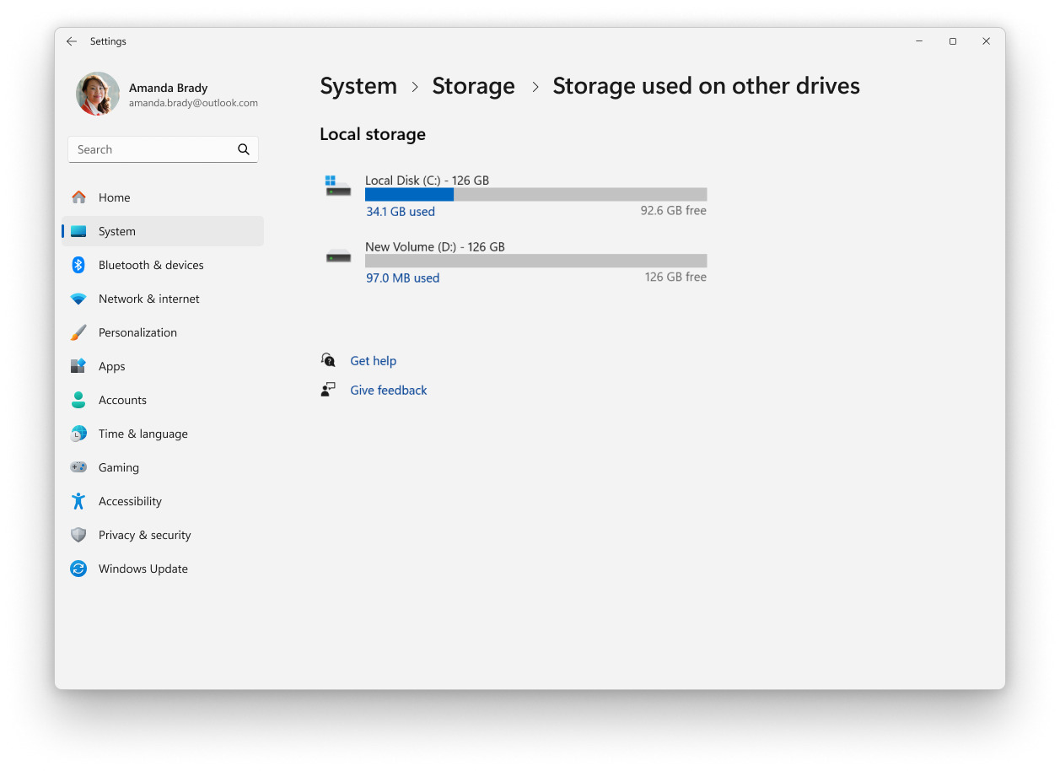Open Accounts settings
1060x771 pixels.
click(163, 400)
